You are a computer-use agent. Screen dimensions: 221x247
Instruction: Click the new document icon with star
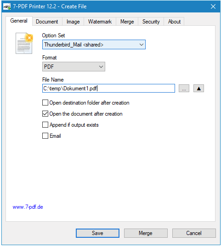[24, 43]
